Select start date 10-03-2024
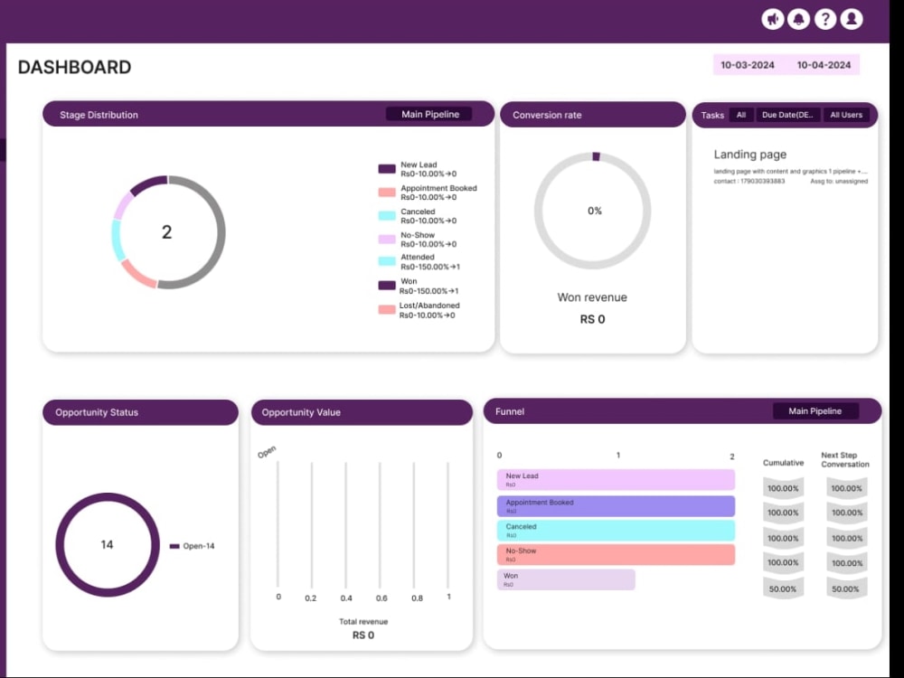The width and height of the screenshot is (904, 678). [748, 65]
